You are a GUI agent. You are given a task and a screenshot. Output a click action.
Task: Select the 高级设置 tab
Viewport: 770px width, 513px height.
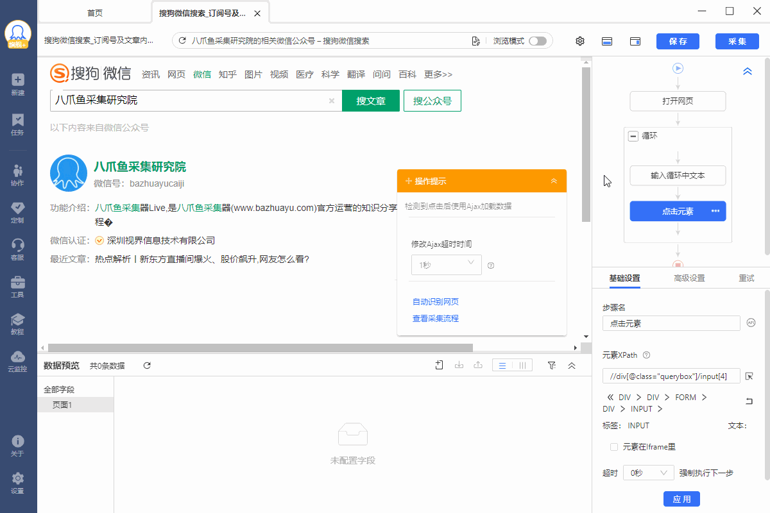(689, 278)
